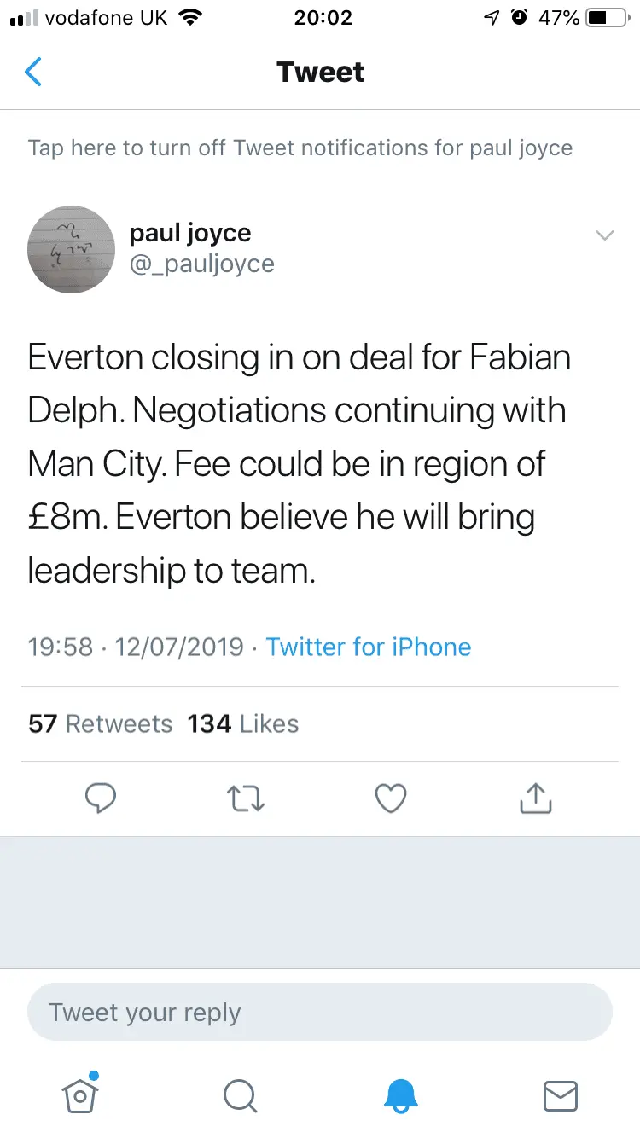
Task: Retweet paul joyce's Everton tweet
Action: (246, 798)
